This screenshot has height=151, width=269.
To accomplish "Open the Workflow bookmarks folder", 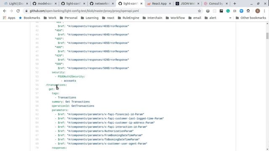I will [175, 18].
